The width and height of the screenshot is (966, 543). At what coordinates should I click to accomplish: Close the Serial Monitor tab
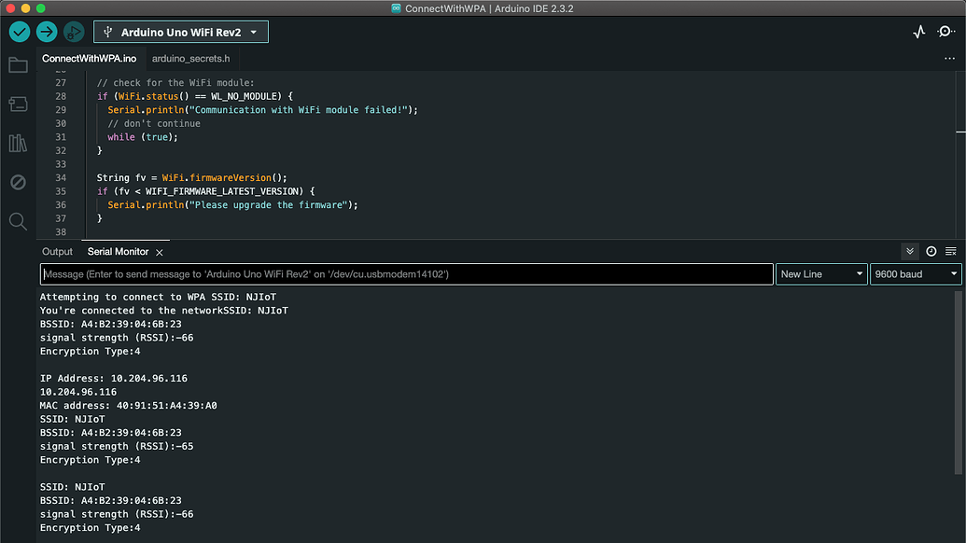click(160, 252)
